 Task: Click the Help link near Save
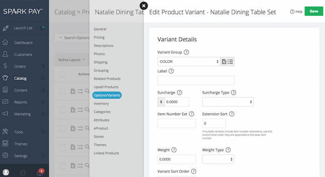[296, 12]
